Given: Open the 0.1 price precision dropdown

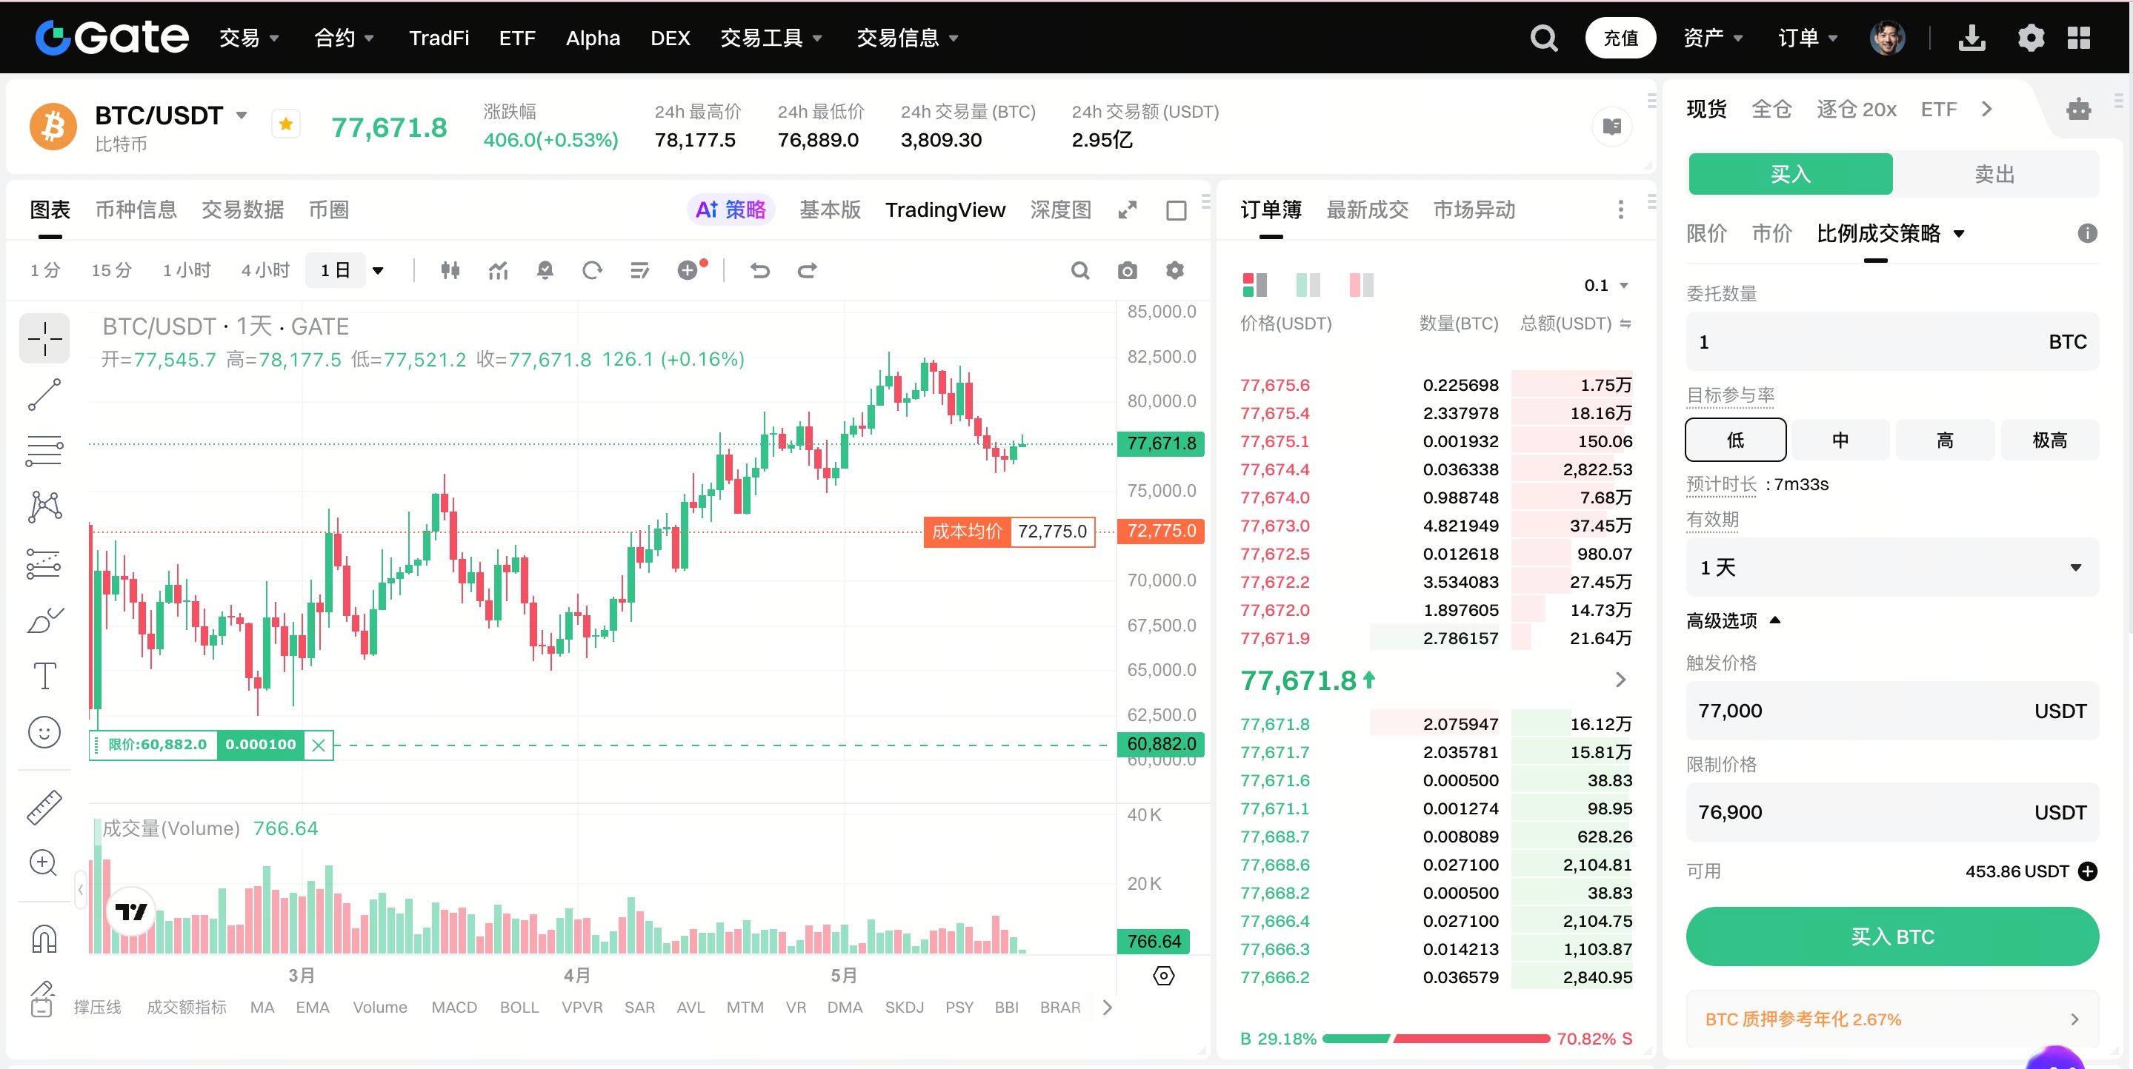Looking at the screenshot, I should pyautogui.click(x=1605, y=284).
